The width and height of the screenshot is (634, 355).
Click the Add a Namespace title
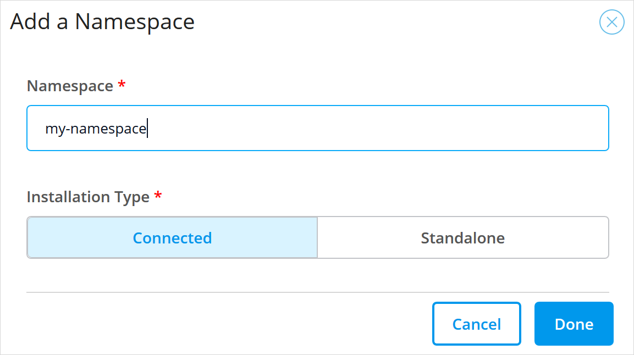coord(102,22)
